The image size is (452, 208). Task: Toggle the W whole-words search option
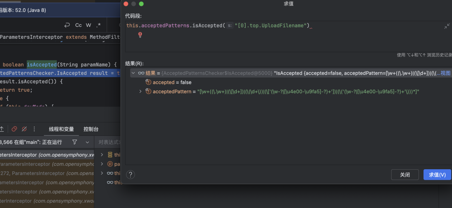(88, 25)
